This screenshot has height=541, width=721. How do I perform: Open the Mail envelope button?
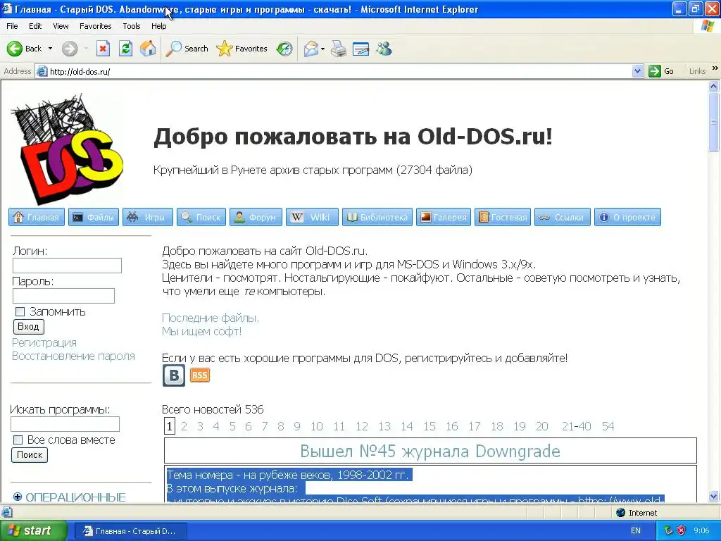pos(311,49)
